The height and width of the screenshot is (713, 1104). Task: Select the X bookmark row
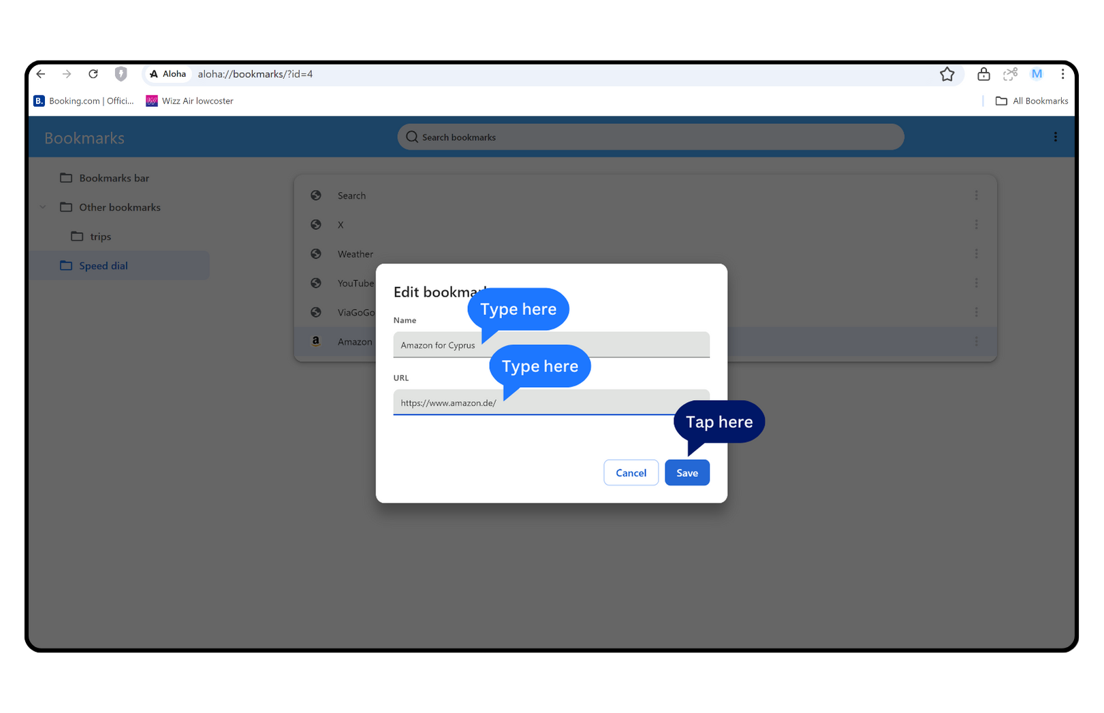coord(645,225)
